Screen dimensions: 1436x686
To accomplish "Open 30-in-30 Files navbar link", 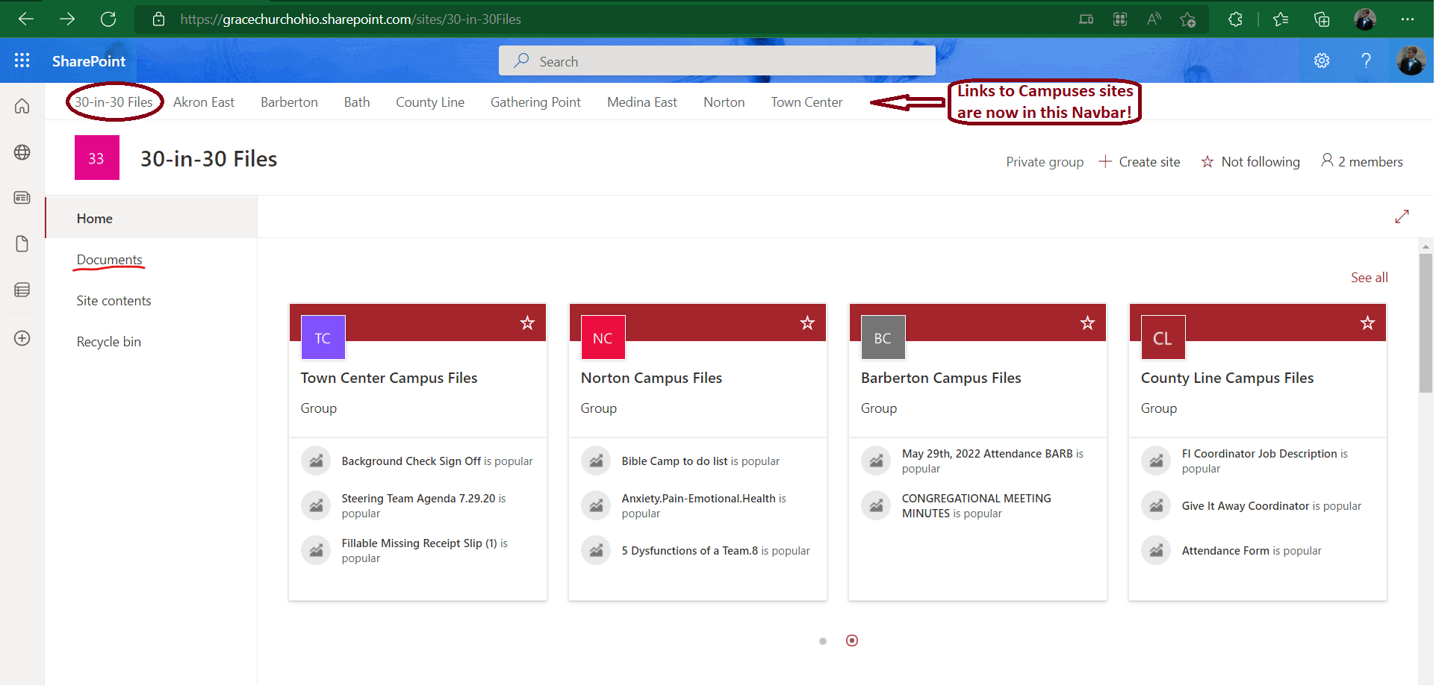I will tap(114, 102).
